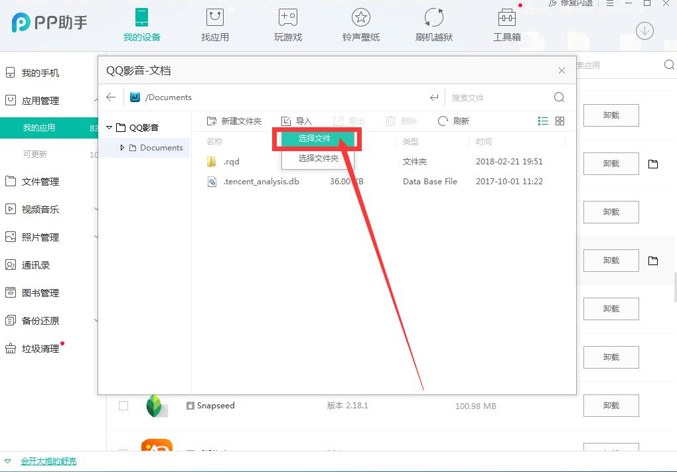
Task: Click the 删除 (Delete) toolbar button
Action: (401, 121)
